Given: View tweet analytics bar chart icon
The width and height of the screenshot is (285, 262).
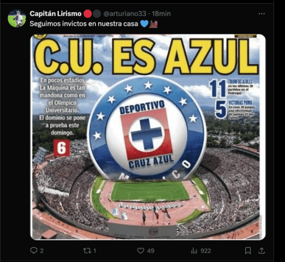Looking at the screenshot, I should coord(194,251).
